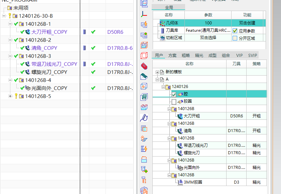Image resolution: width=281 pixels, height=194 pixels.
Task: Click the teal curved surface block icon
Action: coord(144,76)
